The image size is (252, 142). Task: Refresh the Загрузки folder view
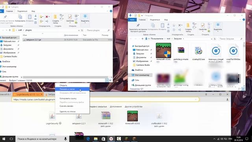coord(215,39)
